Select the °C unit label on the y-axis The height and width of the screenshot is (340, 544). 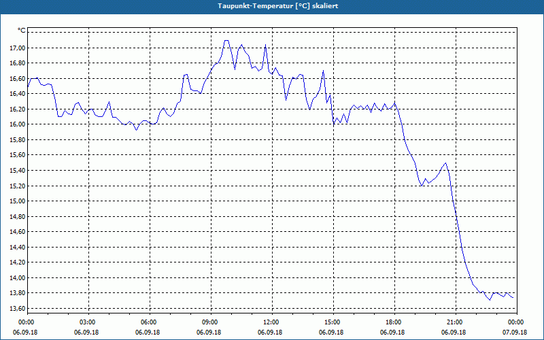[x=21, y=31]
